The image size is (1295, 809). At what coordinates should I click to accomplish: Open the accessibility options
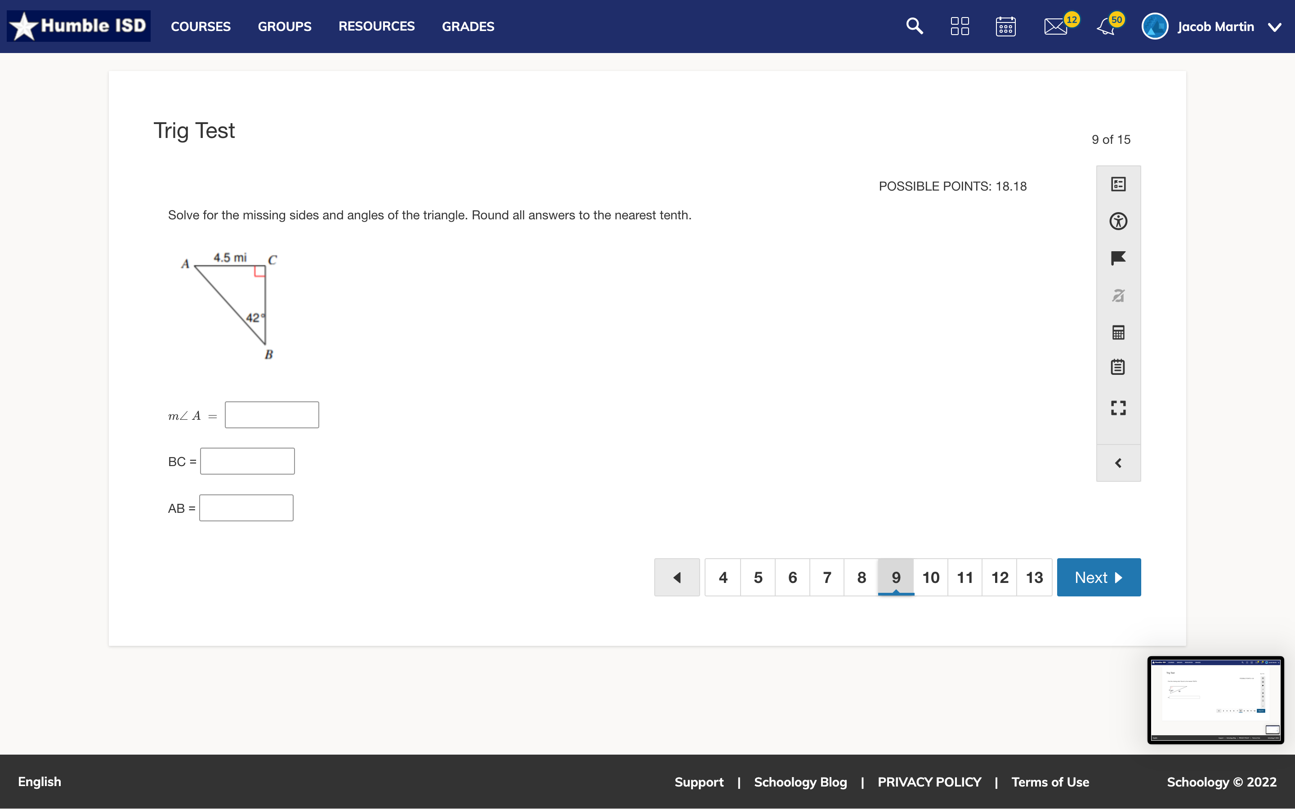pos(1118,221)
